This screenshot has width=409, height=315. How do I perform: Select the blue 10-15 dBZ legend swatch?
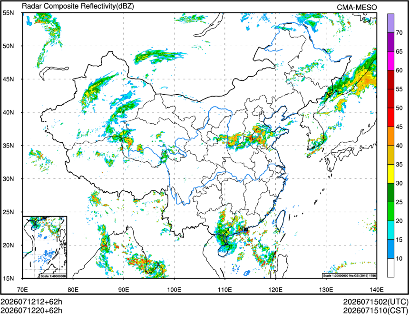click(x=391, y=249)
